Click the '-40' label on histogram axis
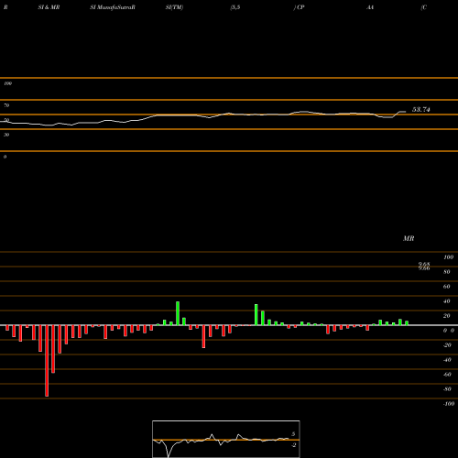Image resolution: width=458 pixels, height=458 pixels. [x=447, y=360]
